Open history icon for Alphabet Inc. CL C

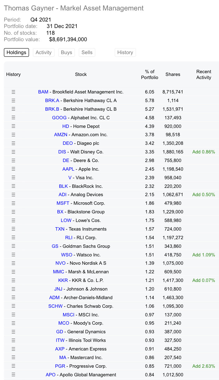click(13, 118)
